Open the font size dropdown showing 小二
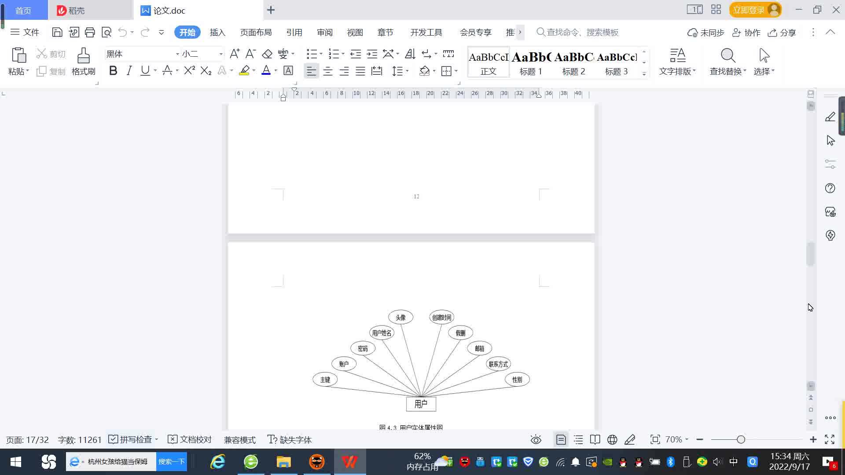 point(221,54)
